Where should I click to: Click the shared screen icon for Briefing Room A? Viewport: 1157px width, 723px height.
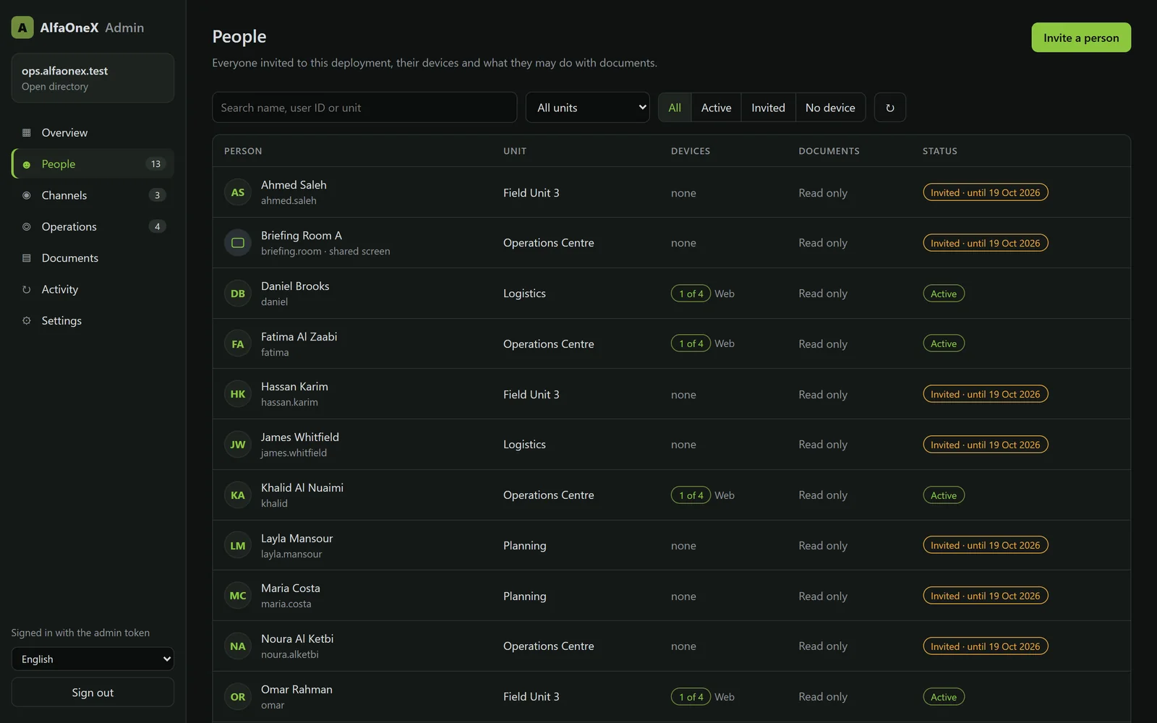(238, 243)
